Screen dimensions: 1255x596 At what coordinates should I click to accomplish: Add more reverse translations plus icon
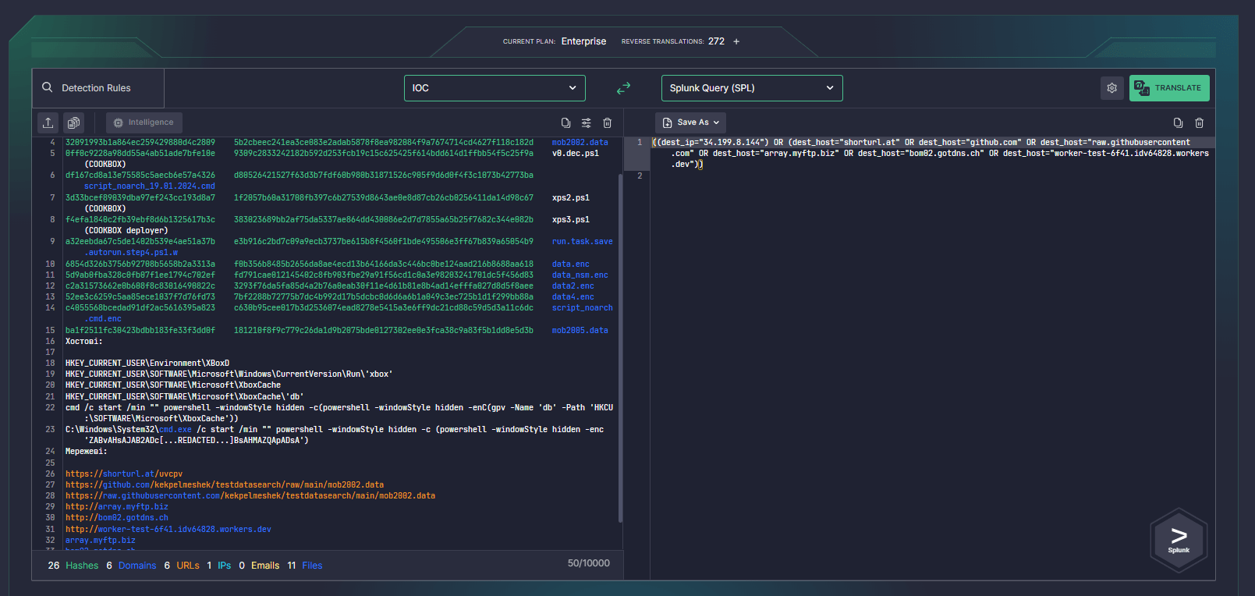(x=736, y=41)
